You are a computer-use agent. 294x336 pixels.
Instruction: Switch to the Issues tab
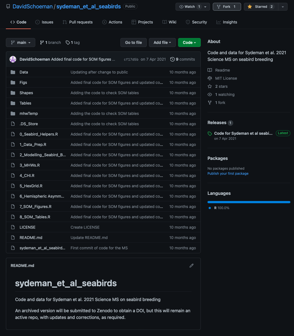(44, 22)
